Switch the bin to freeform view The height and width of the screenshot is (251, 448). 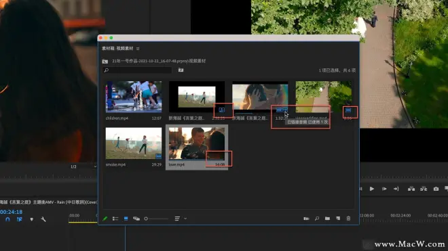click(x=136, y=219)
